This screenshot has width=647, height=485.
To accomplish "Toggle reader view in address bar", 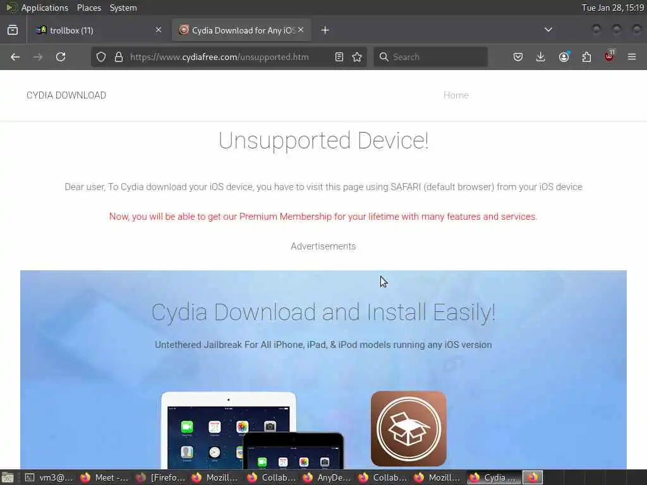I will point(339,57).
